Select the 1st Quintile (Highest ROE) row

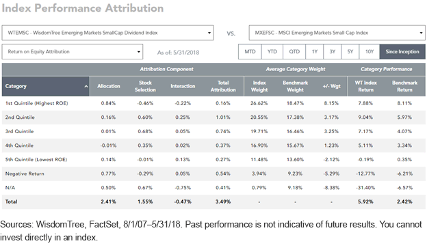pos(213,103)
